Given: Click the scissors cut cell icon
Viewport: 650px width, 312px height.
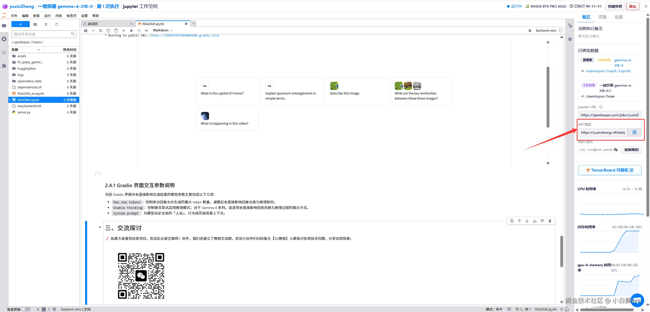Looking at the screenshot, I should click(101, 31).
